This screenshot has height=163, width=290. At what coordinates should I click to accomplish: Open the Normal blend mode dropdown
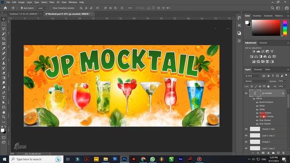coord(256,81)
